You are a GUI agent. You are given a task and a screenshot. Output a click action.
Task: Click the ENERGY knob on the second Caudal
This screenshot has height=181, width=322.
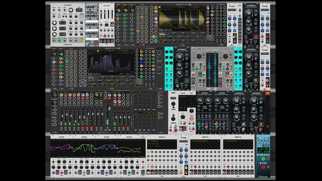point(226,100)
